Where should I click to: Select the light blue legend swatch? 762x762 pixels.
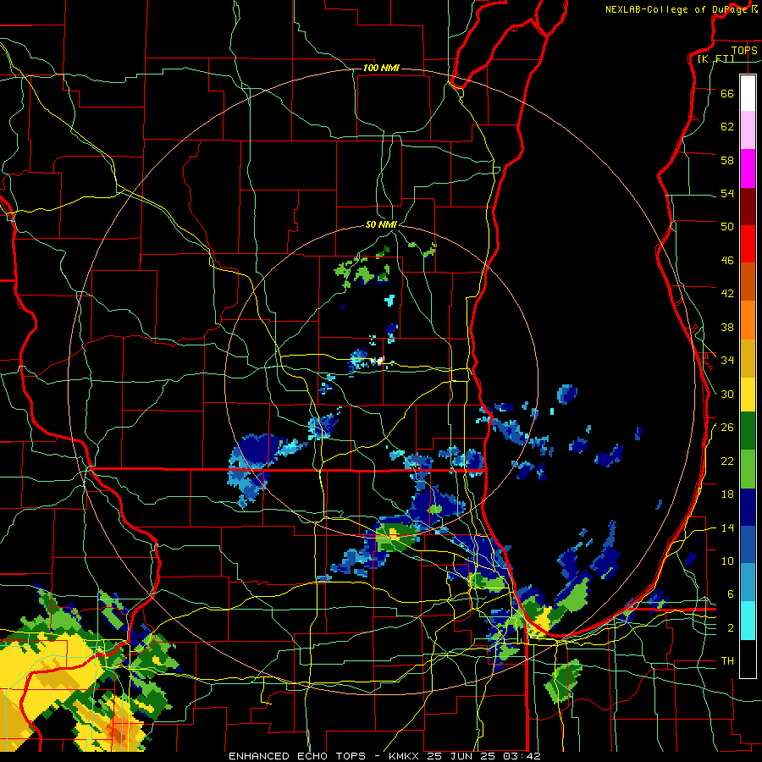[x=748, y=583]
